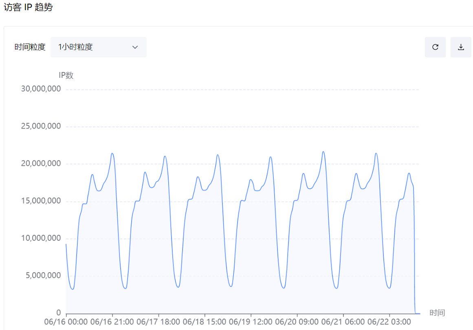
Task: Click the 06/18 15:00 x-axis label
Action: coord(205,322)
